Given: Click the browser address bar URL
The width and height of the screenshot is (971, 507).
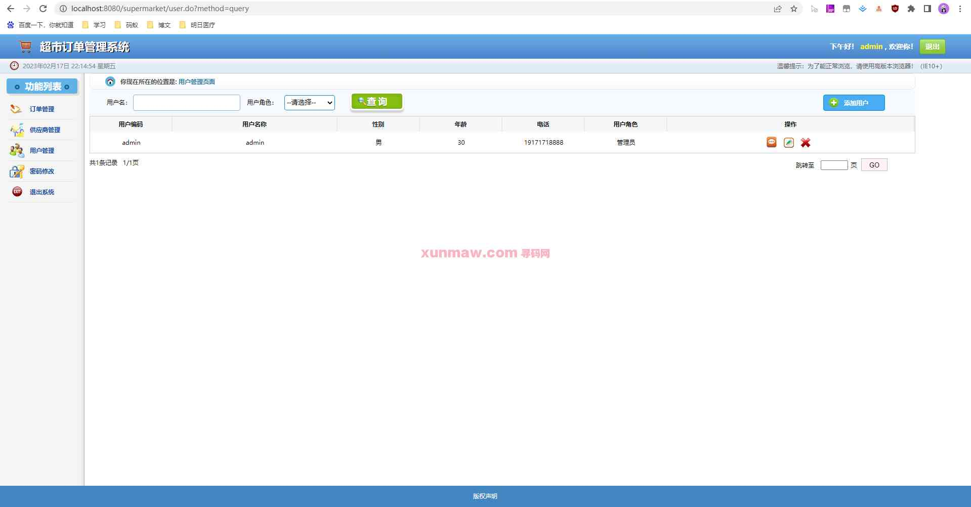Looking at the screenshot, I should click(x=160, y=9).
